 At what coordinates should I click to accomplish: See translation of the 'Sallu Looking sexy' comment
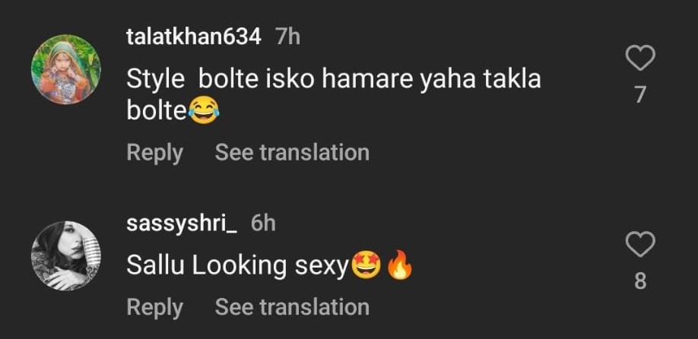[x=292, y=307]
